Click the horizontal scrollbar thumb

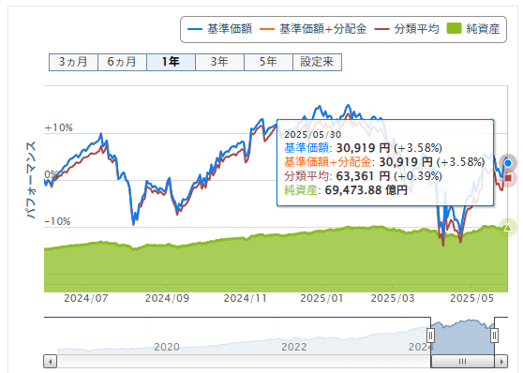pyautogui.click(x=463, y=362)
